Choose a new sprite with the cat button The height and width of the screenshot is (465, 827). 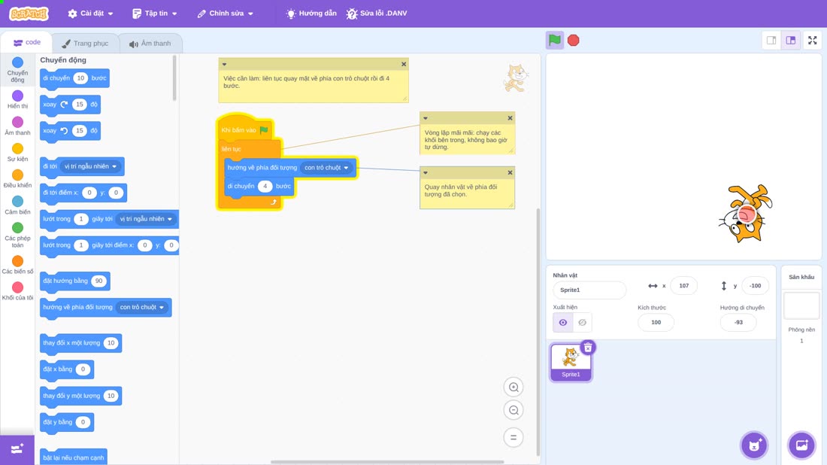point(754,445)
